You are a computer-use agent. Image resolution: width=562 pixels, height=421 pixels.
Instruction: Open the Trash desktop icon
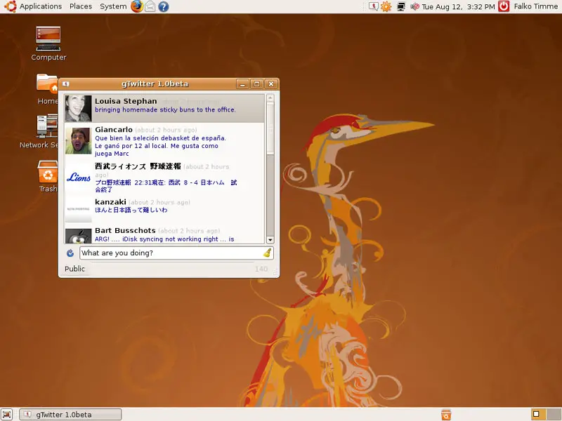tap(48, 176)
